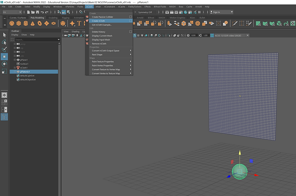Image resolution: width=296 pixels, height=196 pixels.
Task: Open the Sign In dropdown
Action: (x=222, y=12)
